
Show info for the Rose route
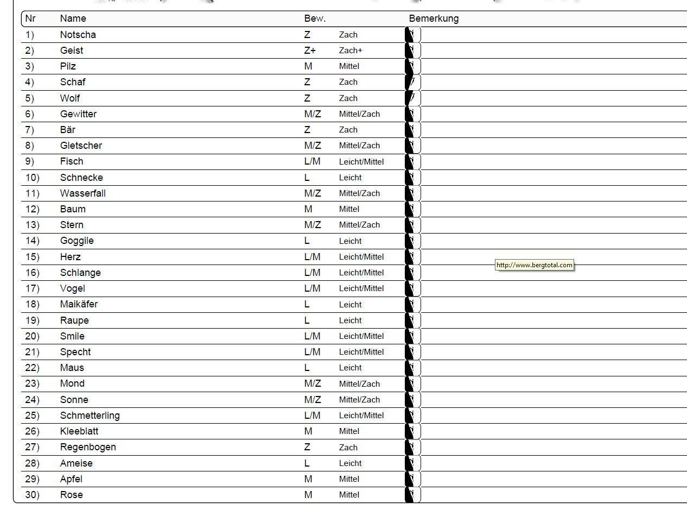pos(413,495)
